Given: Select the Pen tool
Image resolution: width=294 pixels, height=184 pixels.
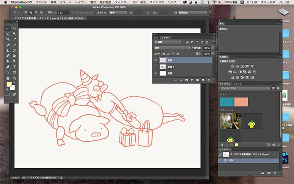Looking at the screenshot, I should tap(8, 67).
